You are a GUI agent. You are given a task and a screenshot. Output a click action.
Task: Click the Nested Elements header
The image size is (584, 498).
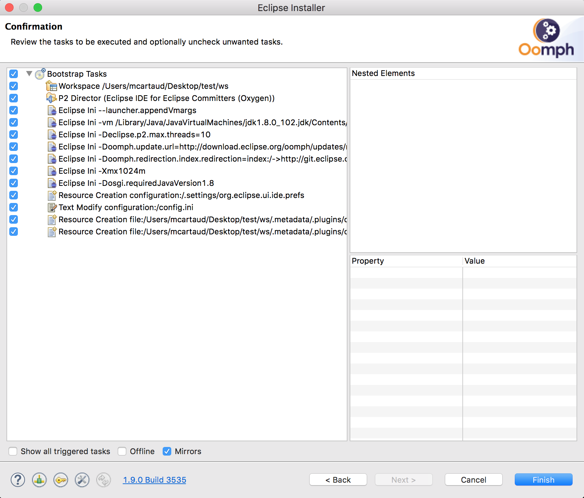(463, 73)
